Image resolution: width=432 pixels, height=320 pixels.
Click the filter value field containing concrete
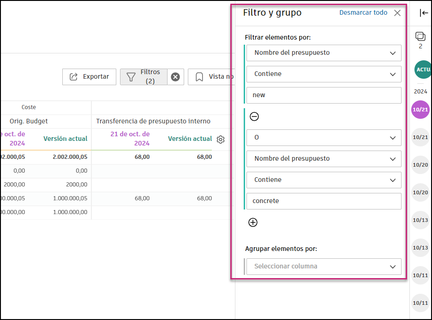(324, 201)
